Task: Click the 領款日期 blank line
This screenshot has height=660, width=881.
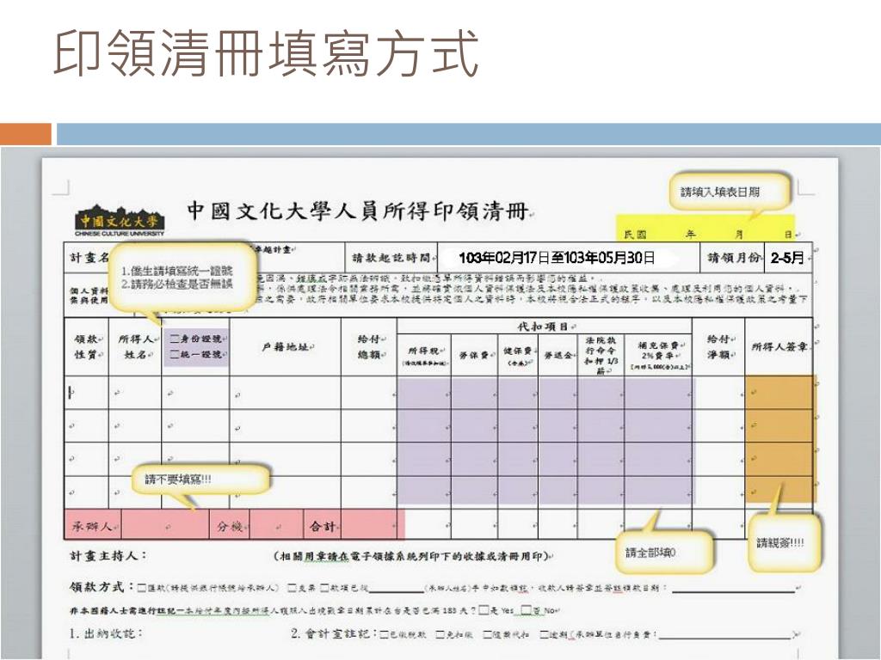Action: coord(733,590)
